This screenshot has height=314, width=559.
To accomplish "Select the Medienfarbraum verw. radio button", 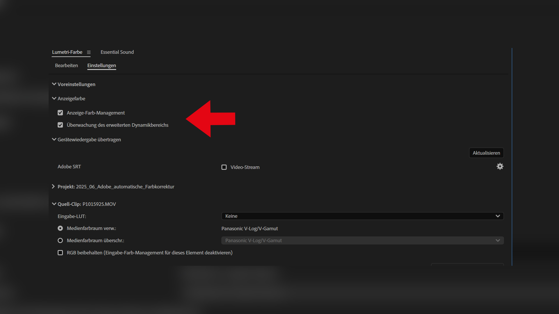I will click(60, 228).
